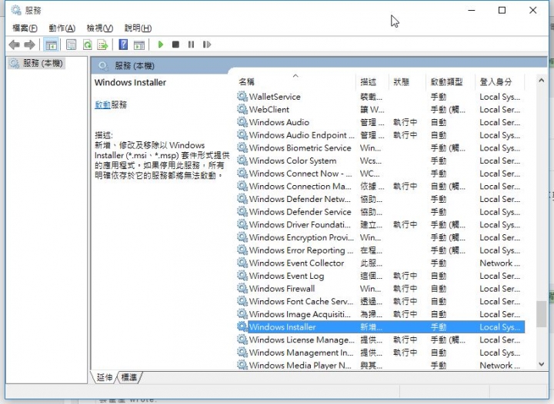Select the Windows Connect Now row
Image resolution: width=554 pixels, height=404 pixels.
(x=380, y=174)
